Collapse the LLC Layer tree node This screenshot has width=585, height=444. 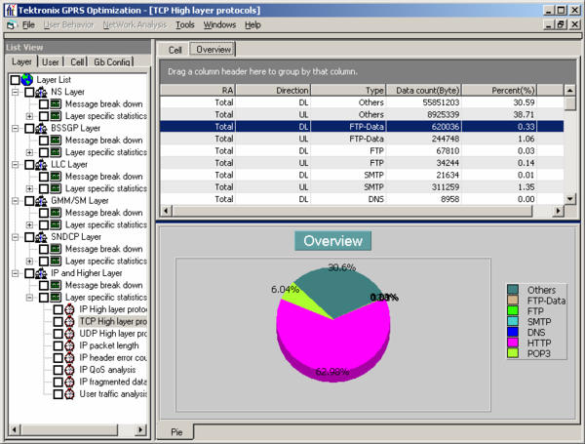tap(16, 164)
